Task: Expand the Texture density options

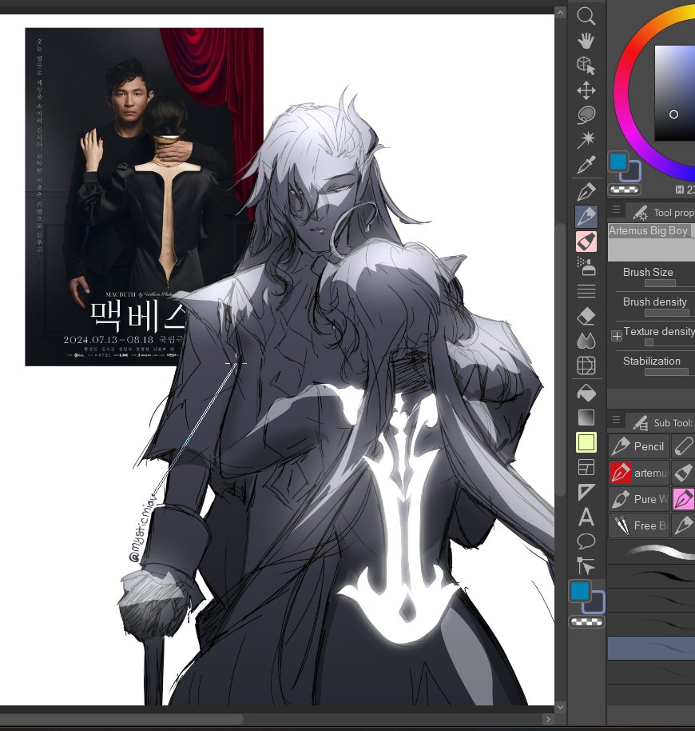Action: coord(617,336)
